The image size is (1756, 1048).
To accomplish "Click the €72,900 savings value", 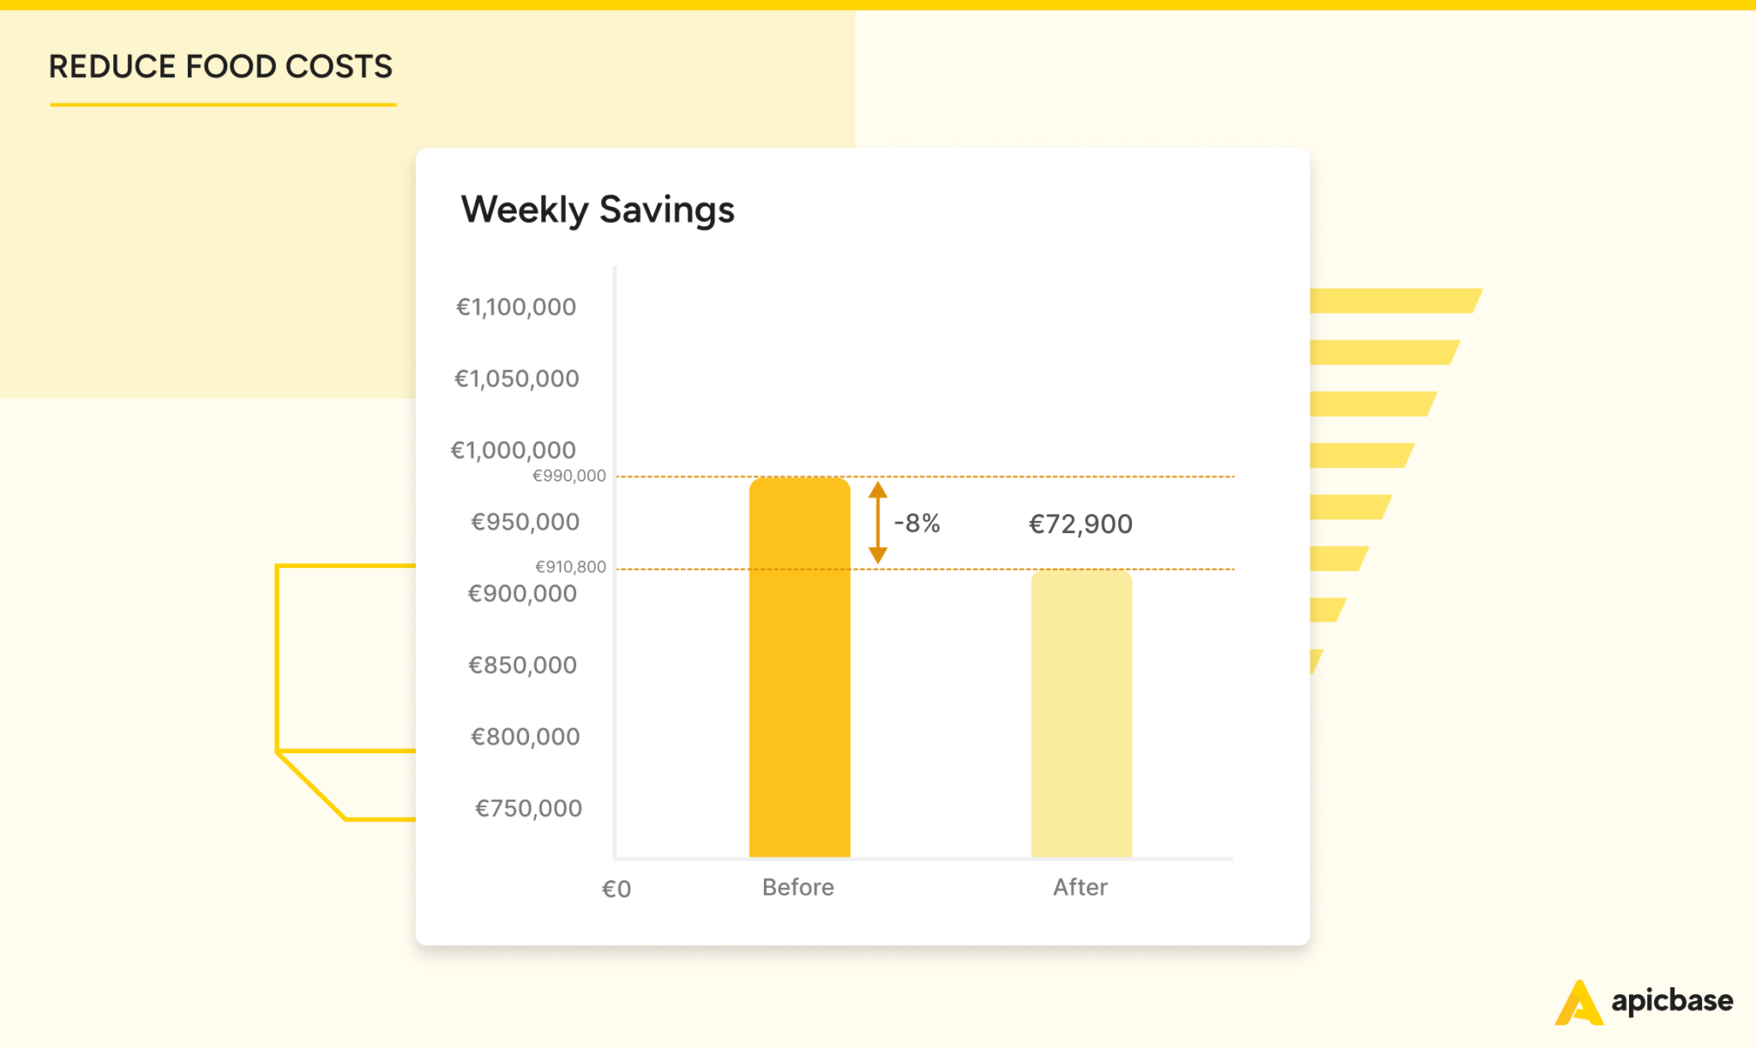I will click(1080, 524).
